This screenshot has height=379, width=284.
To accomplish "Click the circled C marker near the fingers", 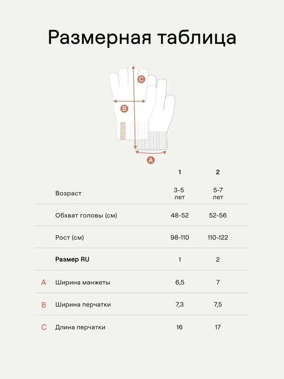I will (141, 79).
